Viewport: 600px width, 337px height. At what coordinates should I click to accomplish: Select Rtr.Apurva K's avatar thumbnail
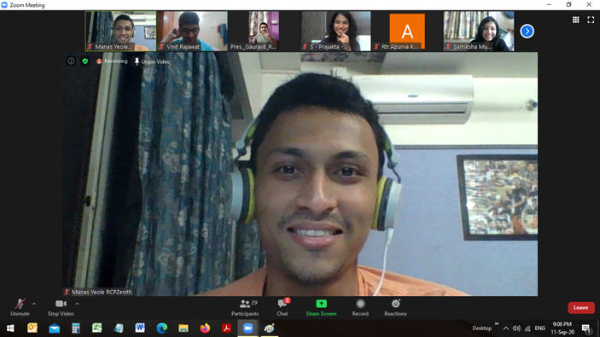pyautogui.click(x=407, y=31)
